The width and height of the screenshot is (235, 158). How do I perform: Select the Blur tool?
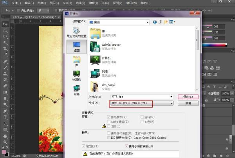click(5, 98)
